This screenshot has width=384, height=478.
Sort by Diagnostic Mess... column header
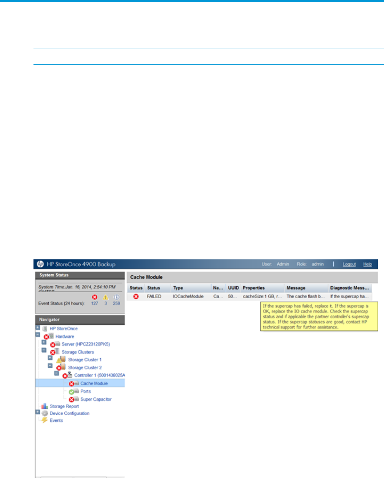(x=350, y=288)
